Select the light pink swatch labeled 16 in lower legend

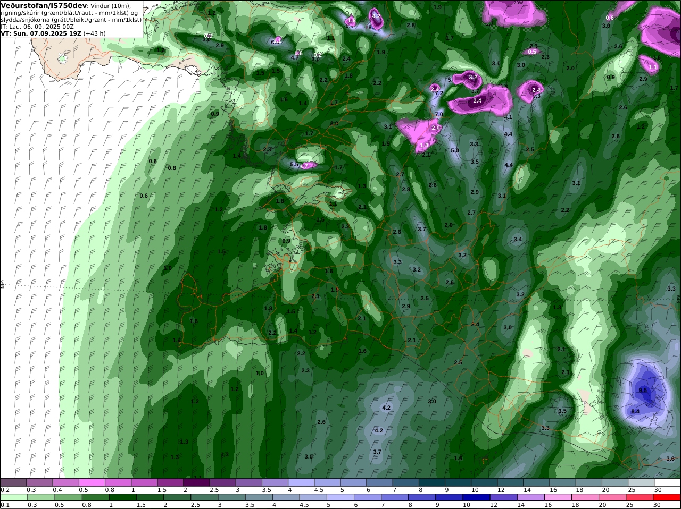click(559, 498)
